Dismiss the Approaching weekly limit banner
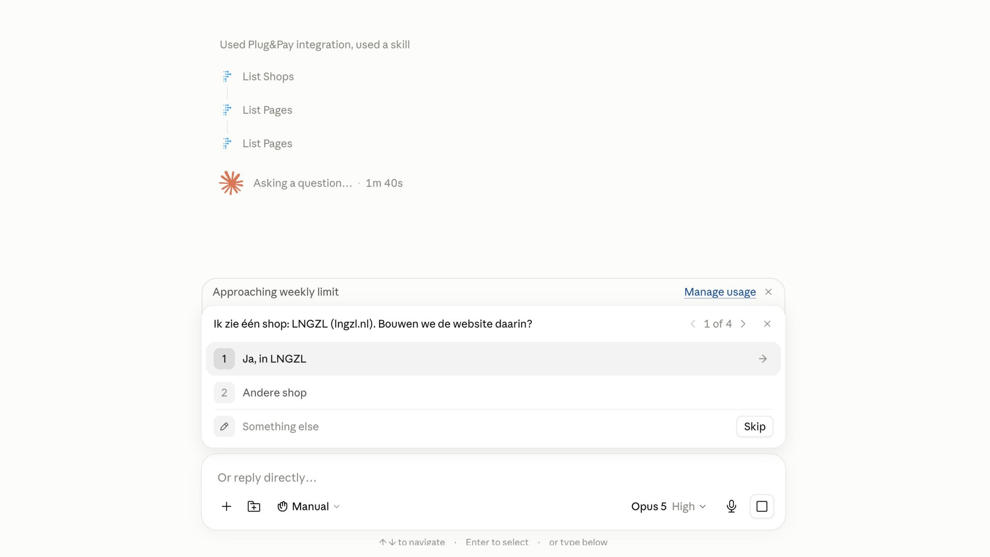990x557 pixels. 768,292
